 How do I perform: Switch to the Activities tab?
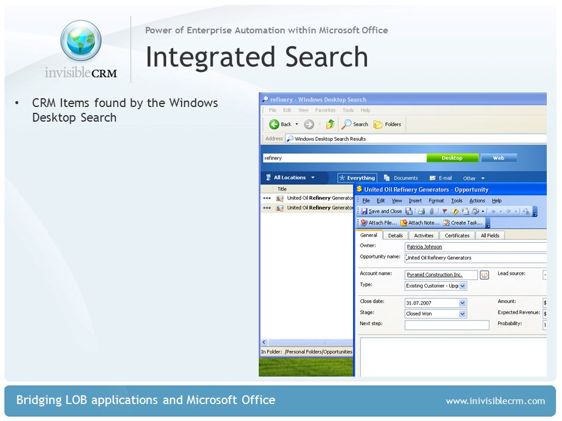pos(424,236)
